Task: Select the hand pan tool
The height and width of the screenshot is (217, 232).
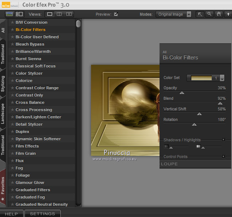Action: [219, 14]
